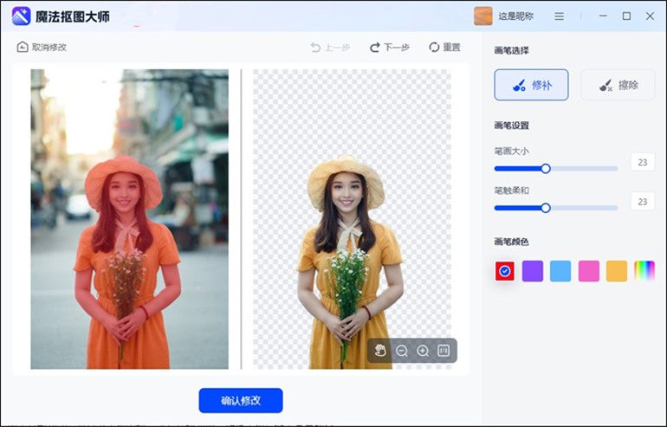
Task: Open the hamburger menu icon
Action: click(560, 16)
